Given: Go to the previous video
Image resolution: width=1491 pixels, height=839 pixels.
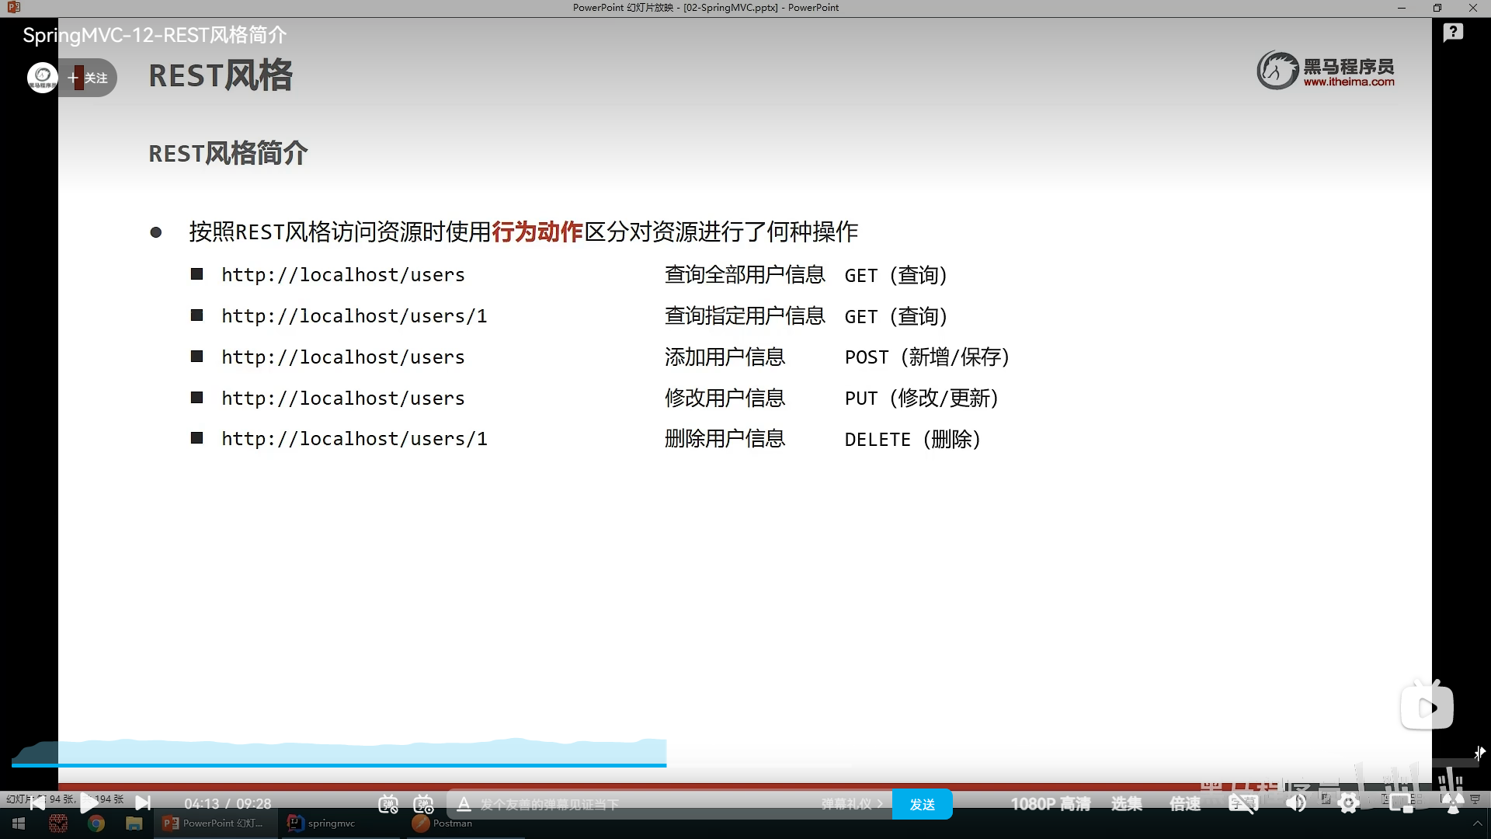Looking at the screenshot, I should click(x=36, y=803).
